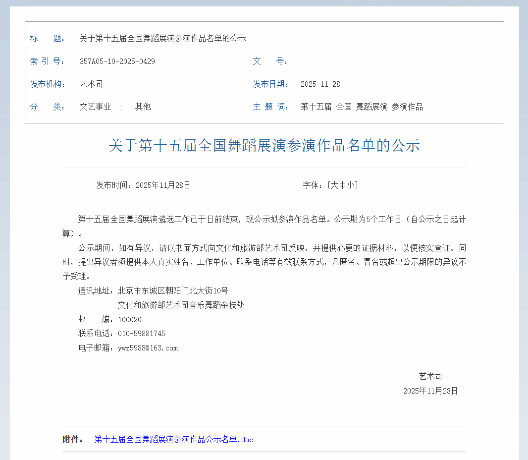528x460 pixels.
Task: Click the title text in the metadata box
Action: 162,39
